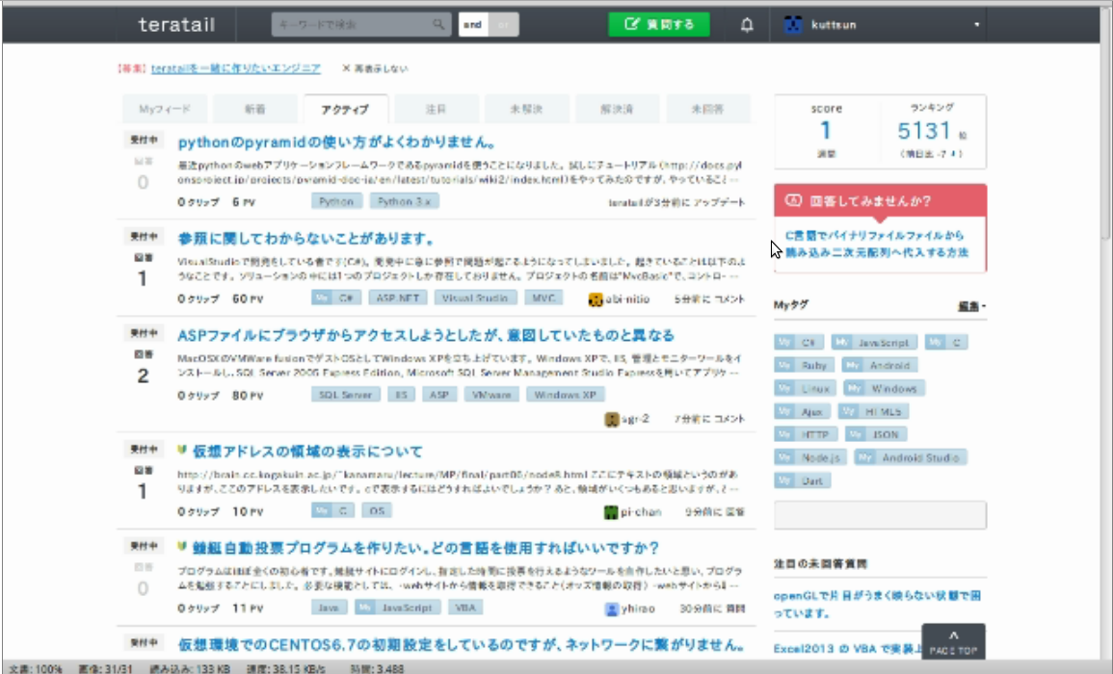Click the Dart tag in Myタグ
This screenshot has width=1113, height=674.
803,481
